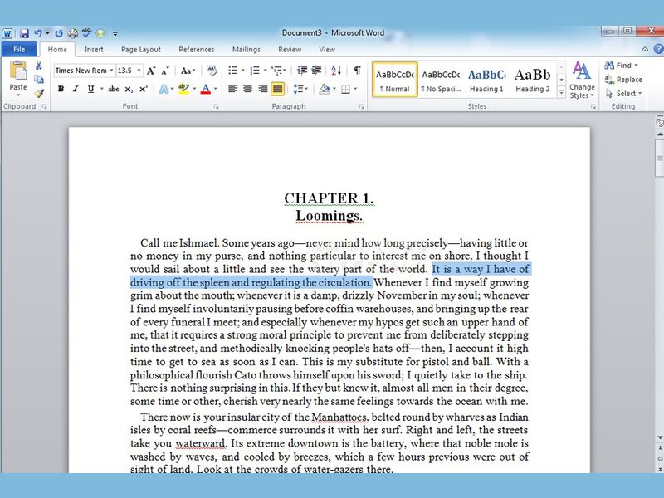
Task: Save the document from the quick access toolbar
Action: coord(24,33)
